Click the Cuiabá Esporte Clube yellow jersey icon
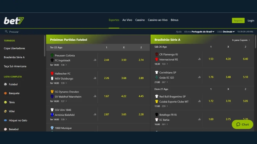 coord(156,101)
